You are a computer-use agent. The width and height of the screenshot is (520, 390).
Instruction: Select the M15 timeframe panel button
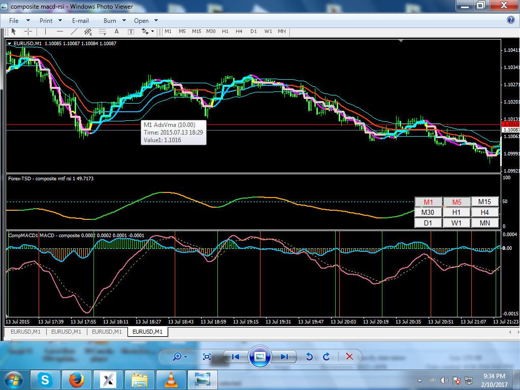[x=484, y=202]
